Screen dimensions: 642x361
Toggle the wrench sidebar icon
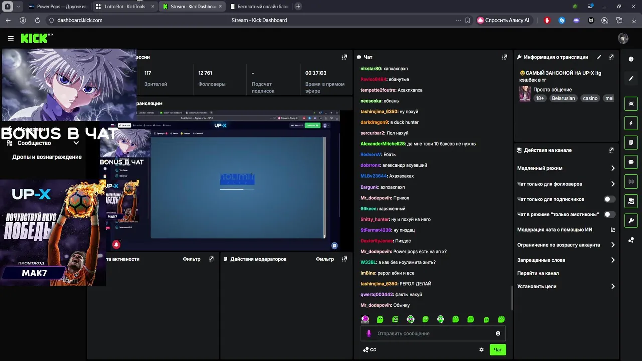point(631,221)
